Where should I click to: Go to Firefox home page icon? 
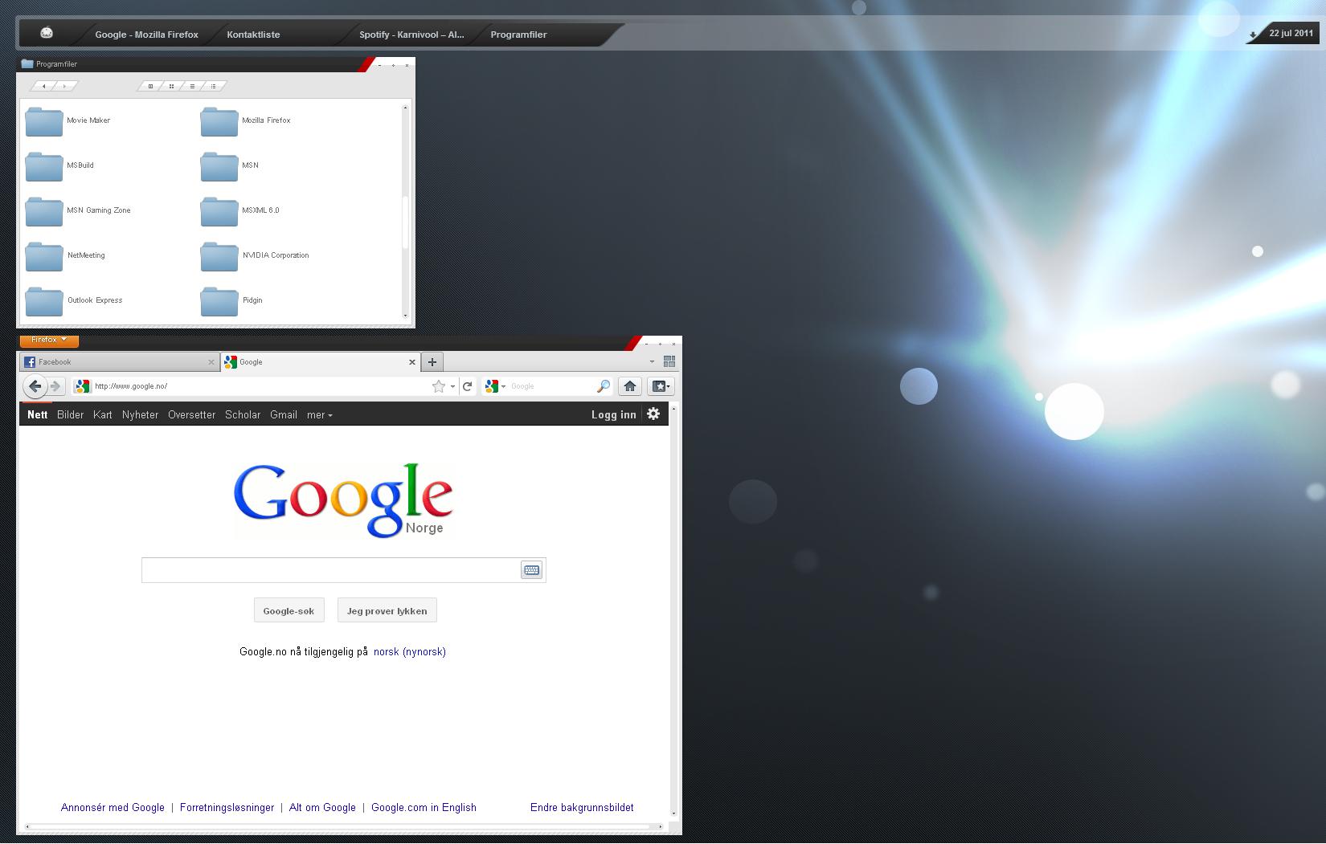(x=630, y=386)
